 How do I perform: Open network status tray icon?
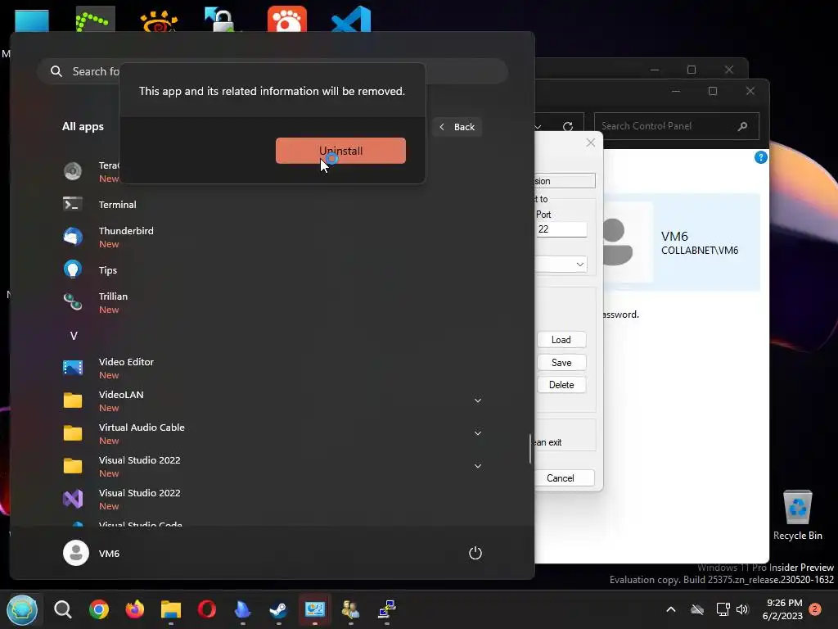click(x=723, y=609)
